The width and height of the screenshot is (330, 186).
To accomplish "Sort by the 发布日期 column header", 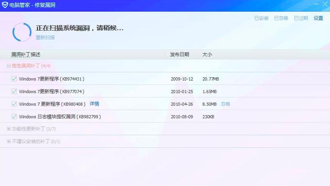I will tap(180, 55).
